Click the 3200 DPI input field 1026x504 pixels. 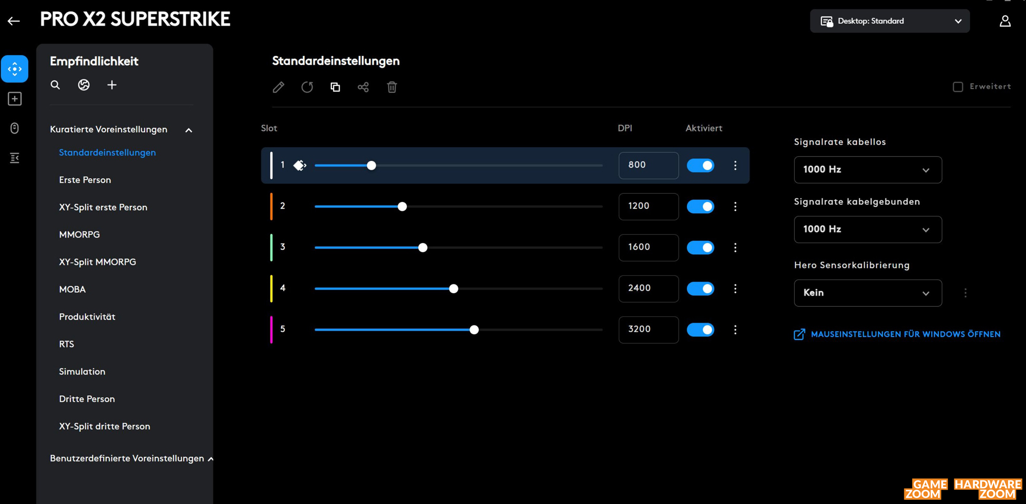coord(648,330)
